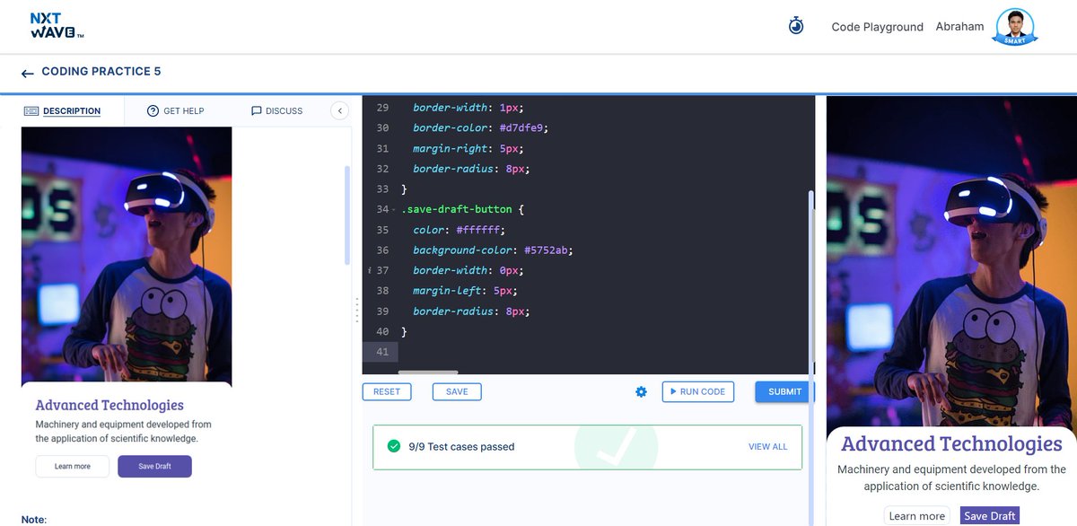Click the Save button below the editor
This screenshot has height=526, width=1077.
click(457, 391)
